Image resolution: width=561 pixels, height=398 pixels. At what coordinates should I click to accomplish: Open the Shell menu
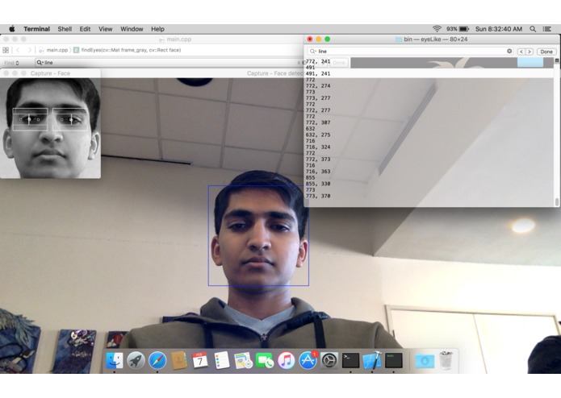[x=65, y=29]
